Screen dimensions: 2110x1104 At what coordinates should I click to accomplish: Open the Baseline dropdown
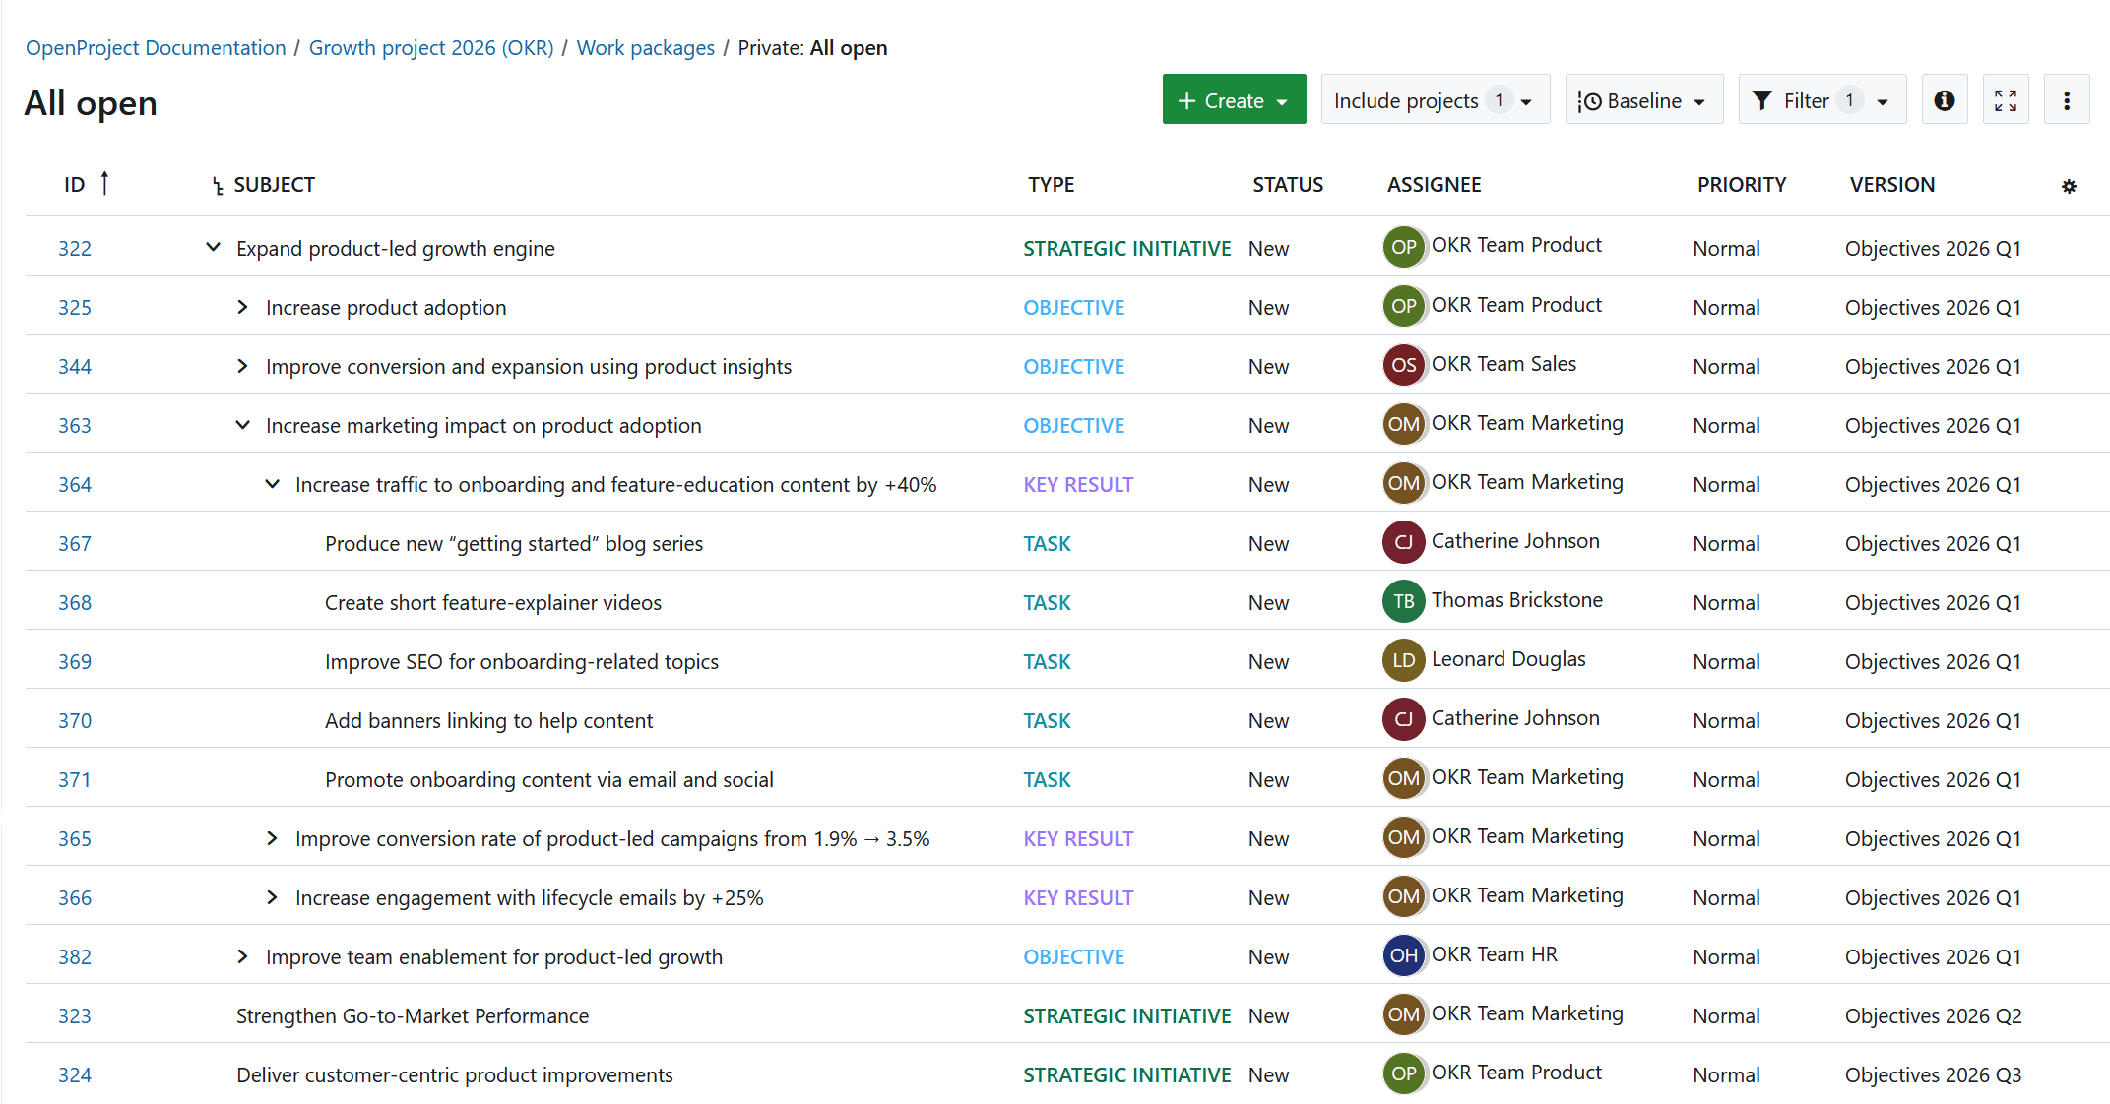[x=1642, y=100]
